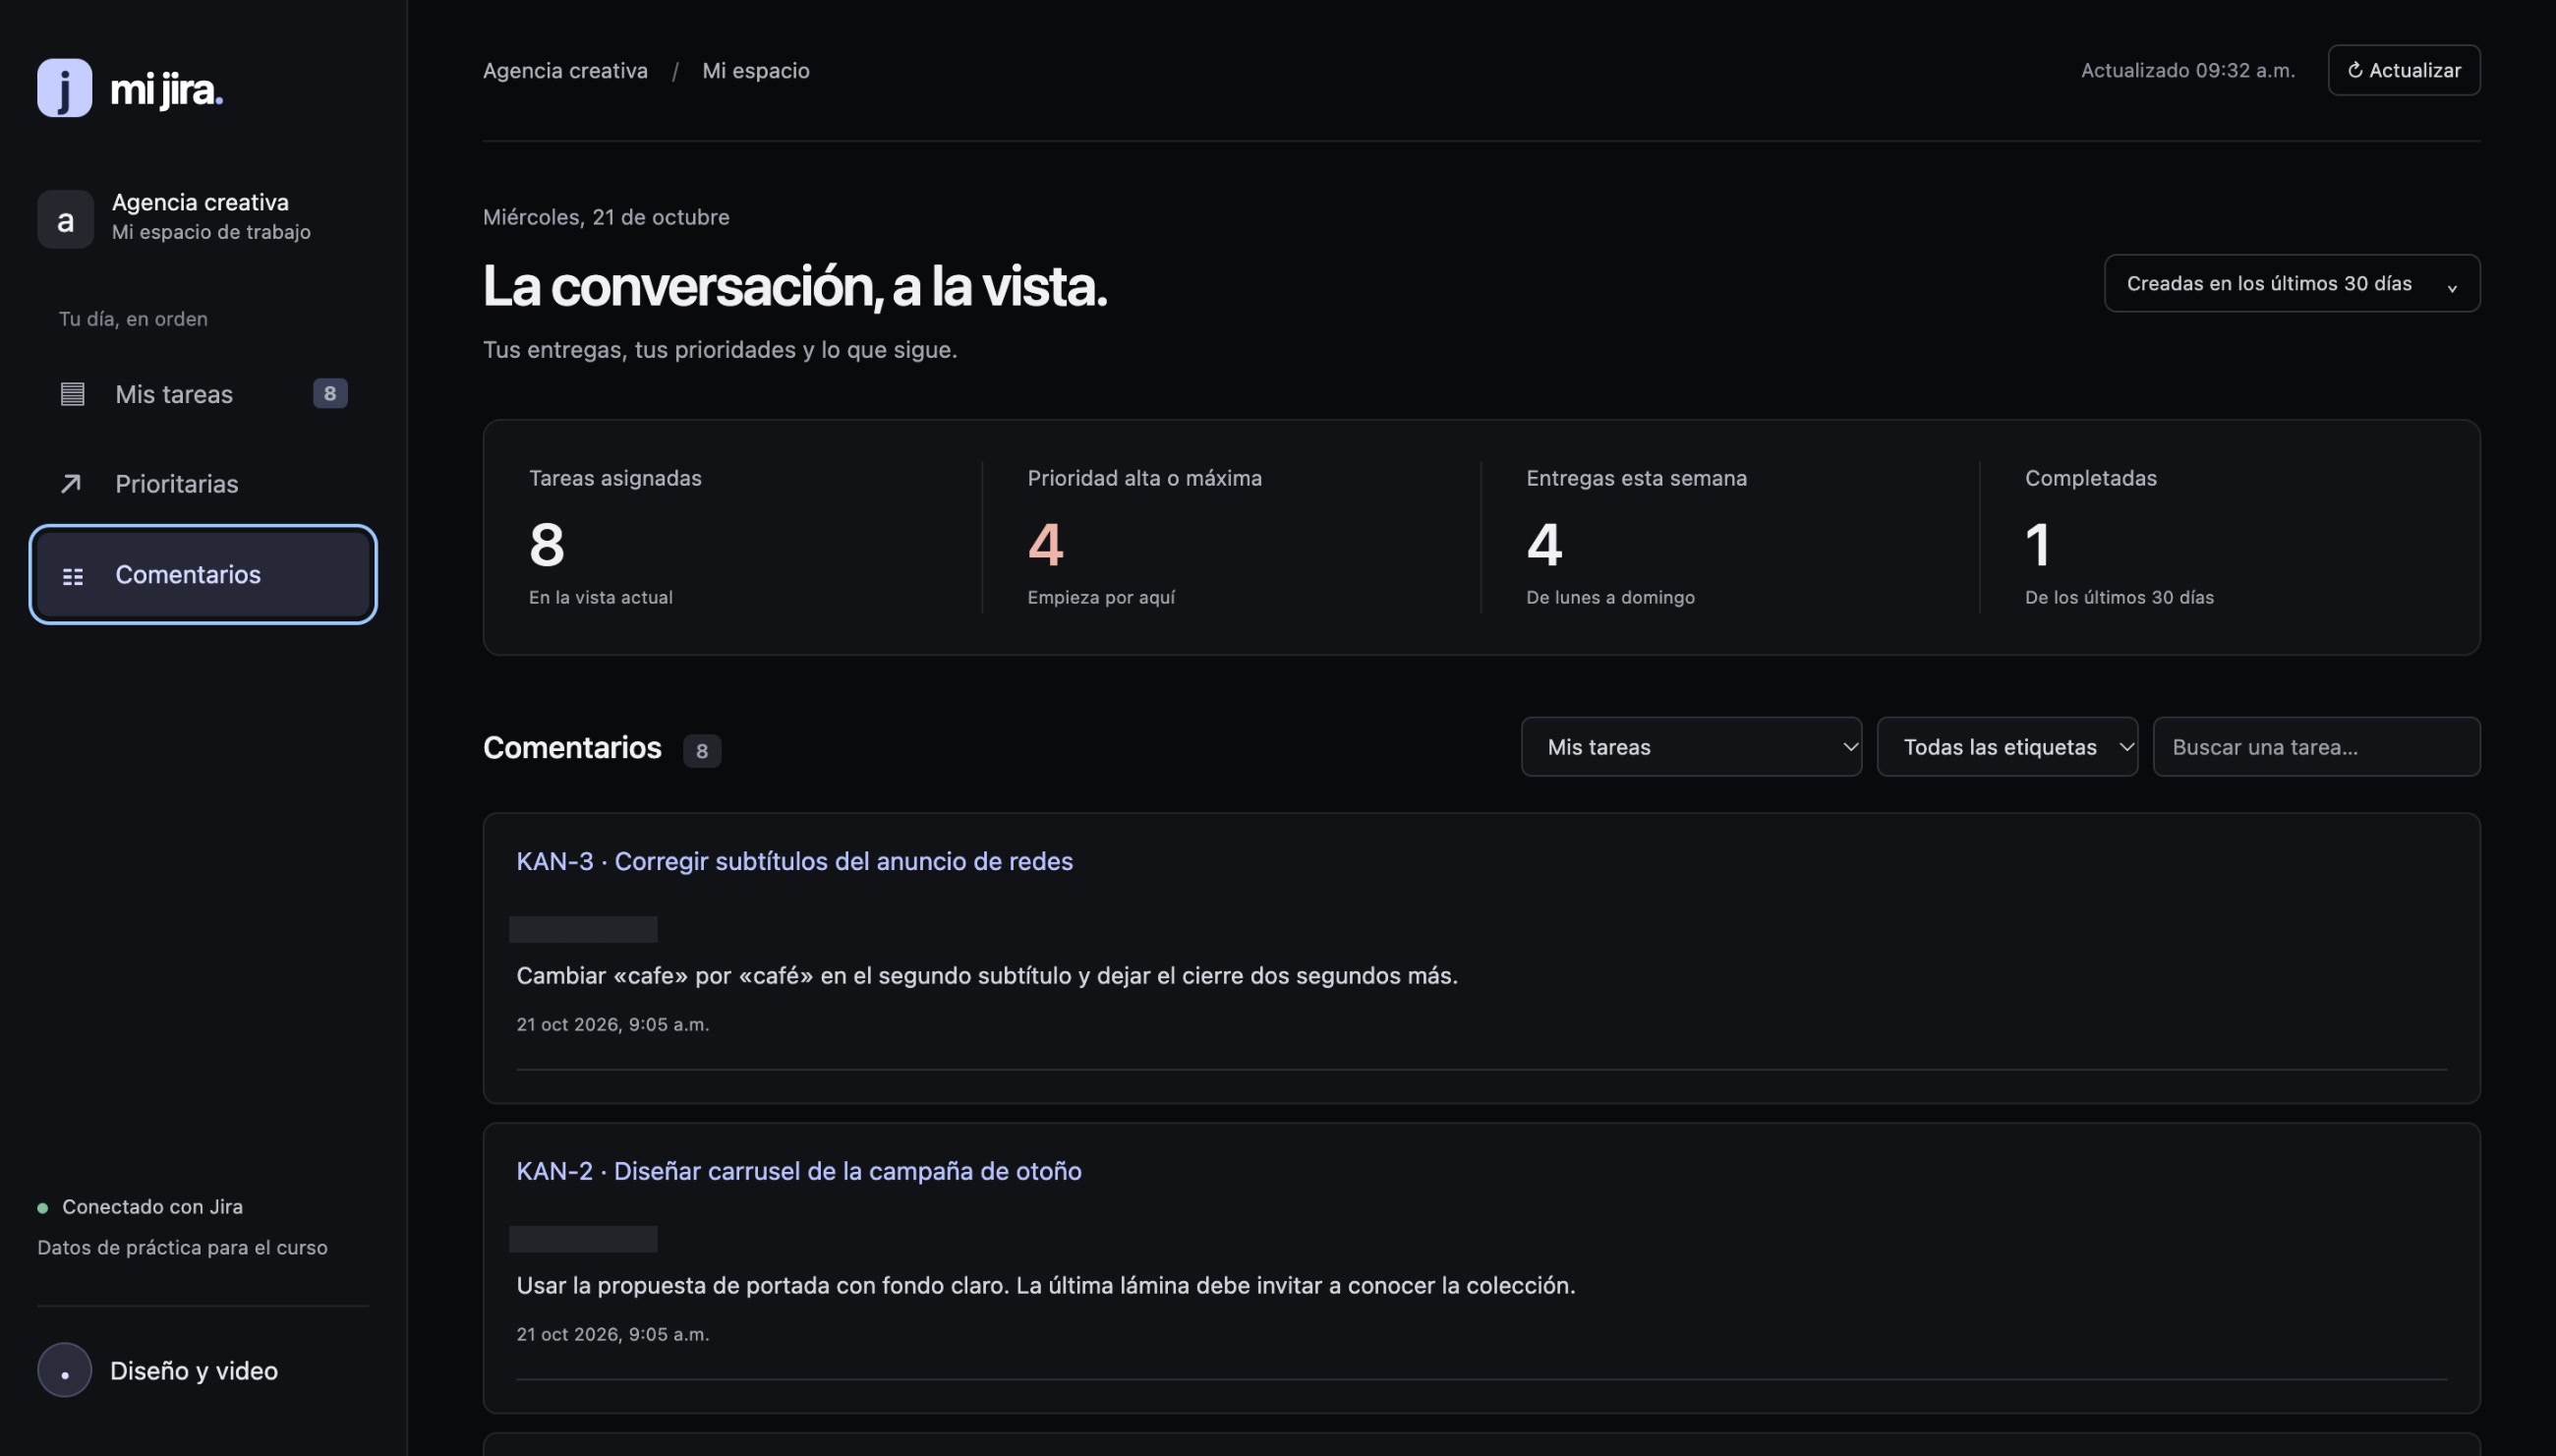The height and width of the screenshot is (1456, 2556).
Task: Click Conectado con Jira status text
Action: tap(152, 1207)
